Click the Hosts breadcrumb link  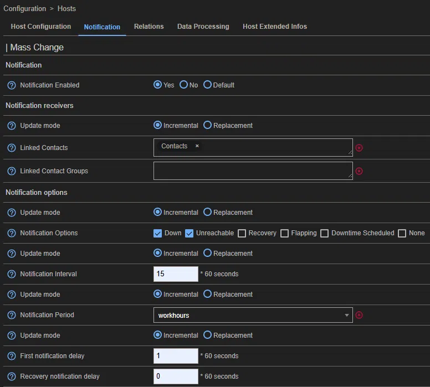click(67, 9)
